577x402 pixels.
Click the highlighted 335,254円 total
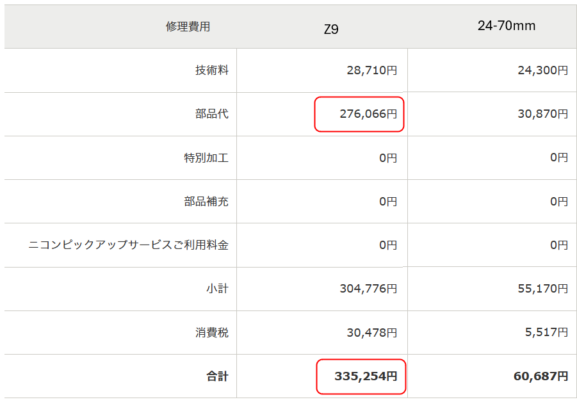pos(366,376)
